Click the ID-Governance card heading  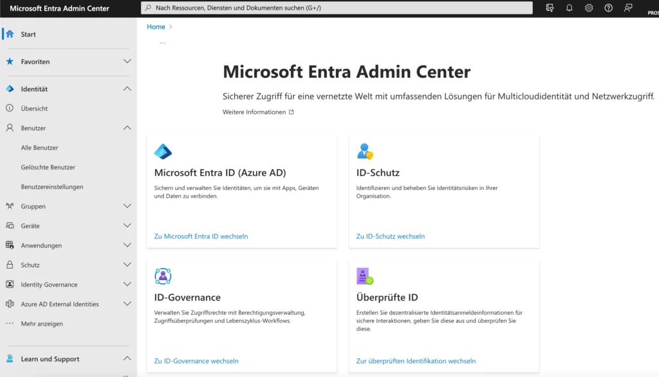[x=187, y=297]
